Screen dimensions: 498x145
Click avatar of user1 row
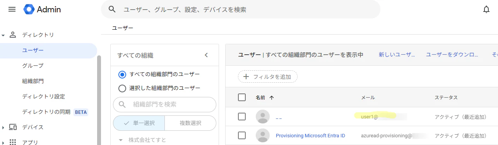[x=263, y=117]
